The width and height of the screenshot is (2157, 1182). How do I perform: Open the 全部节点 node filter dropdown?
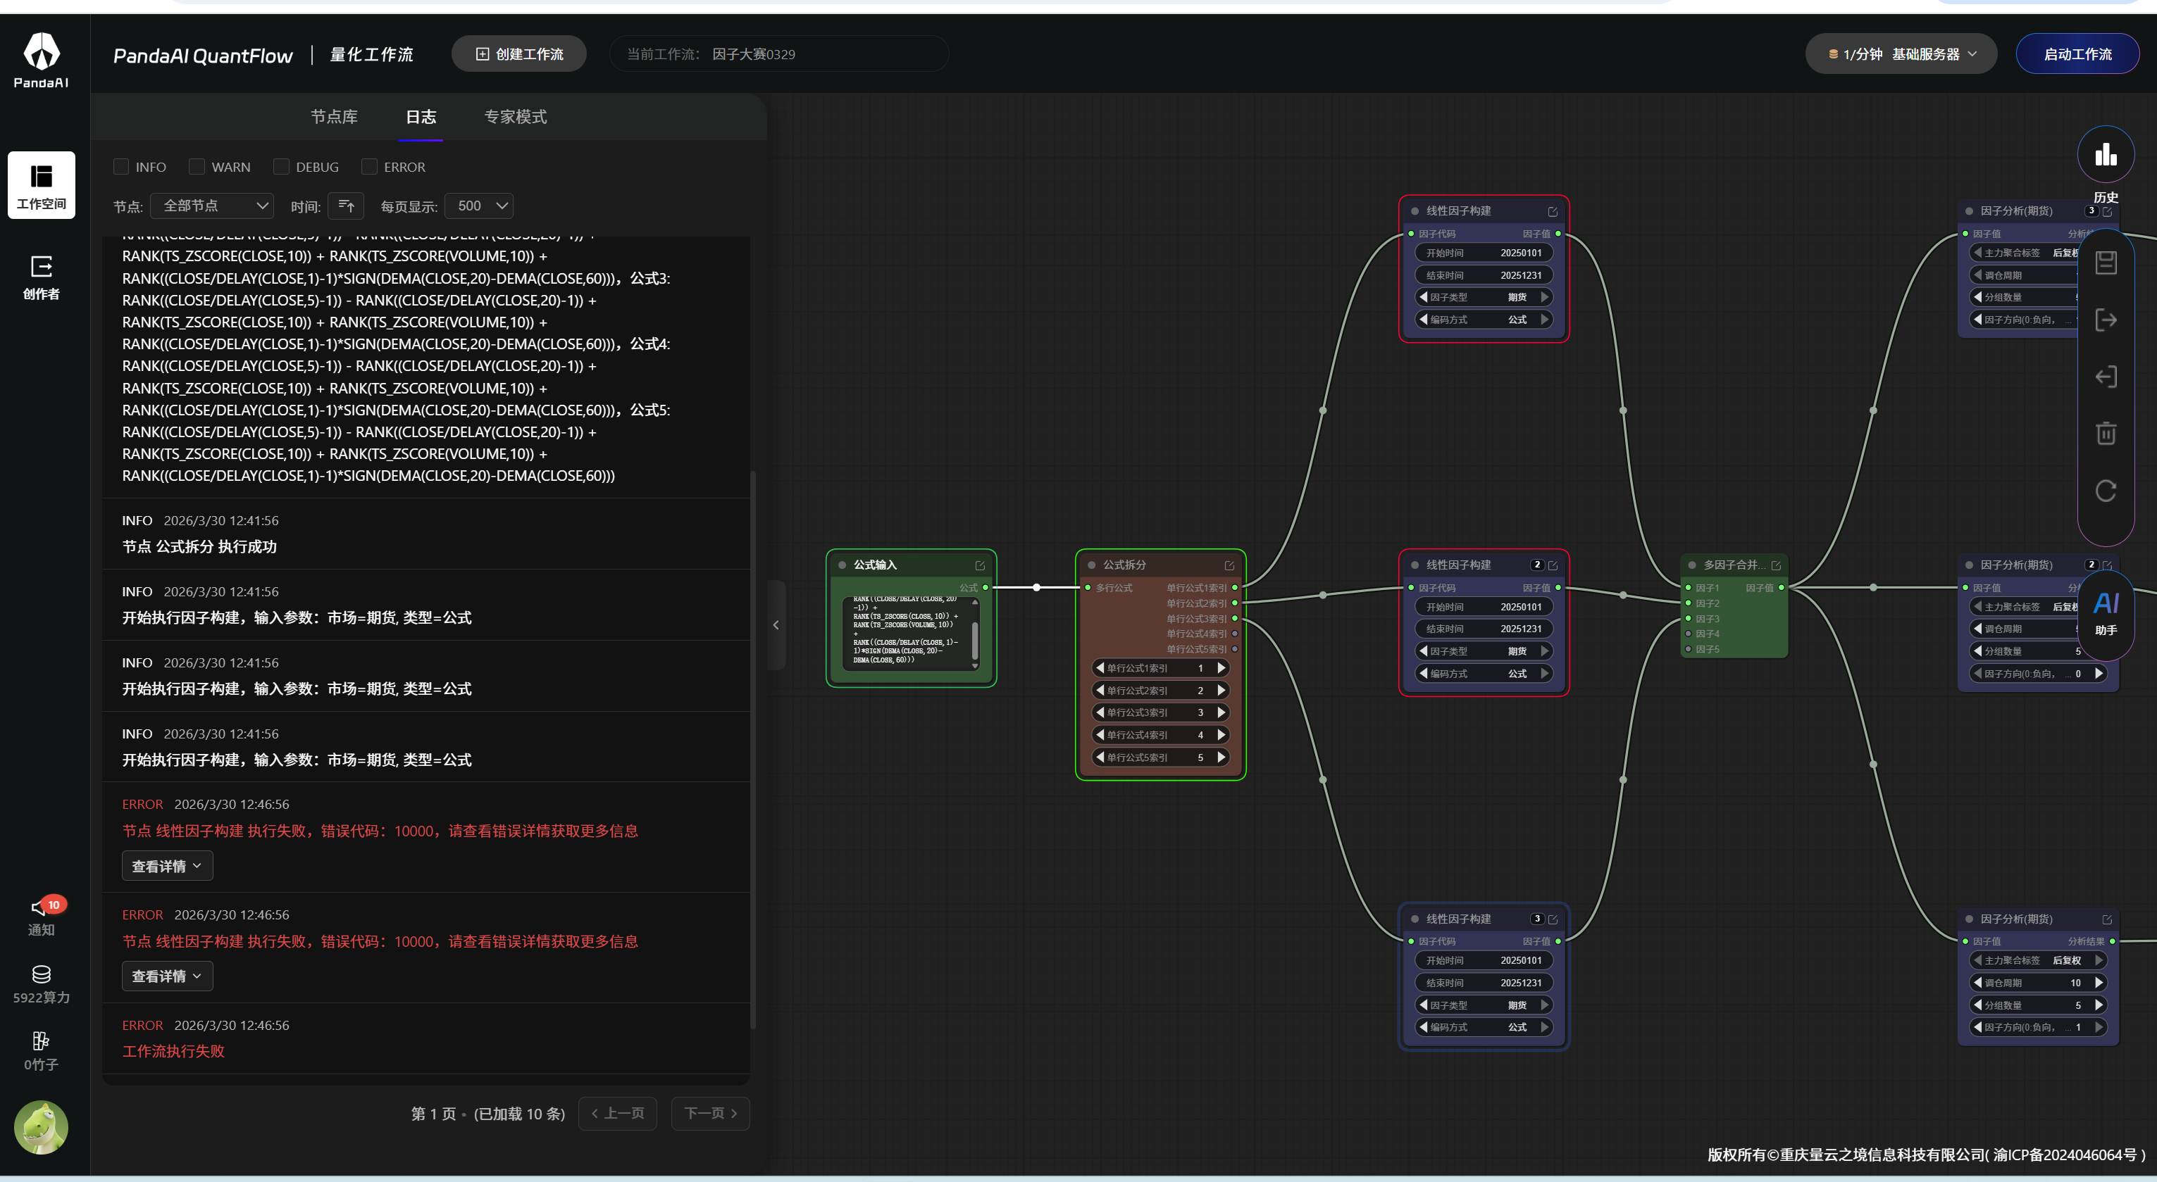[x=213, y=206]
